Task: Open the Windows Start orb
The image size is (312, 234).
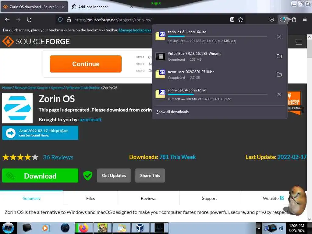Action: [x=8, y=228]
